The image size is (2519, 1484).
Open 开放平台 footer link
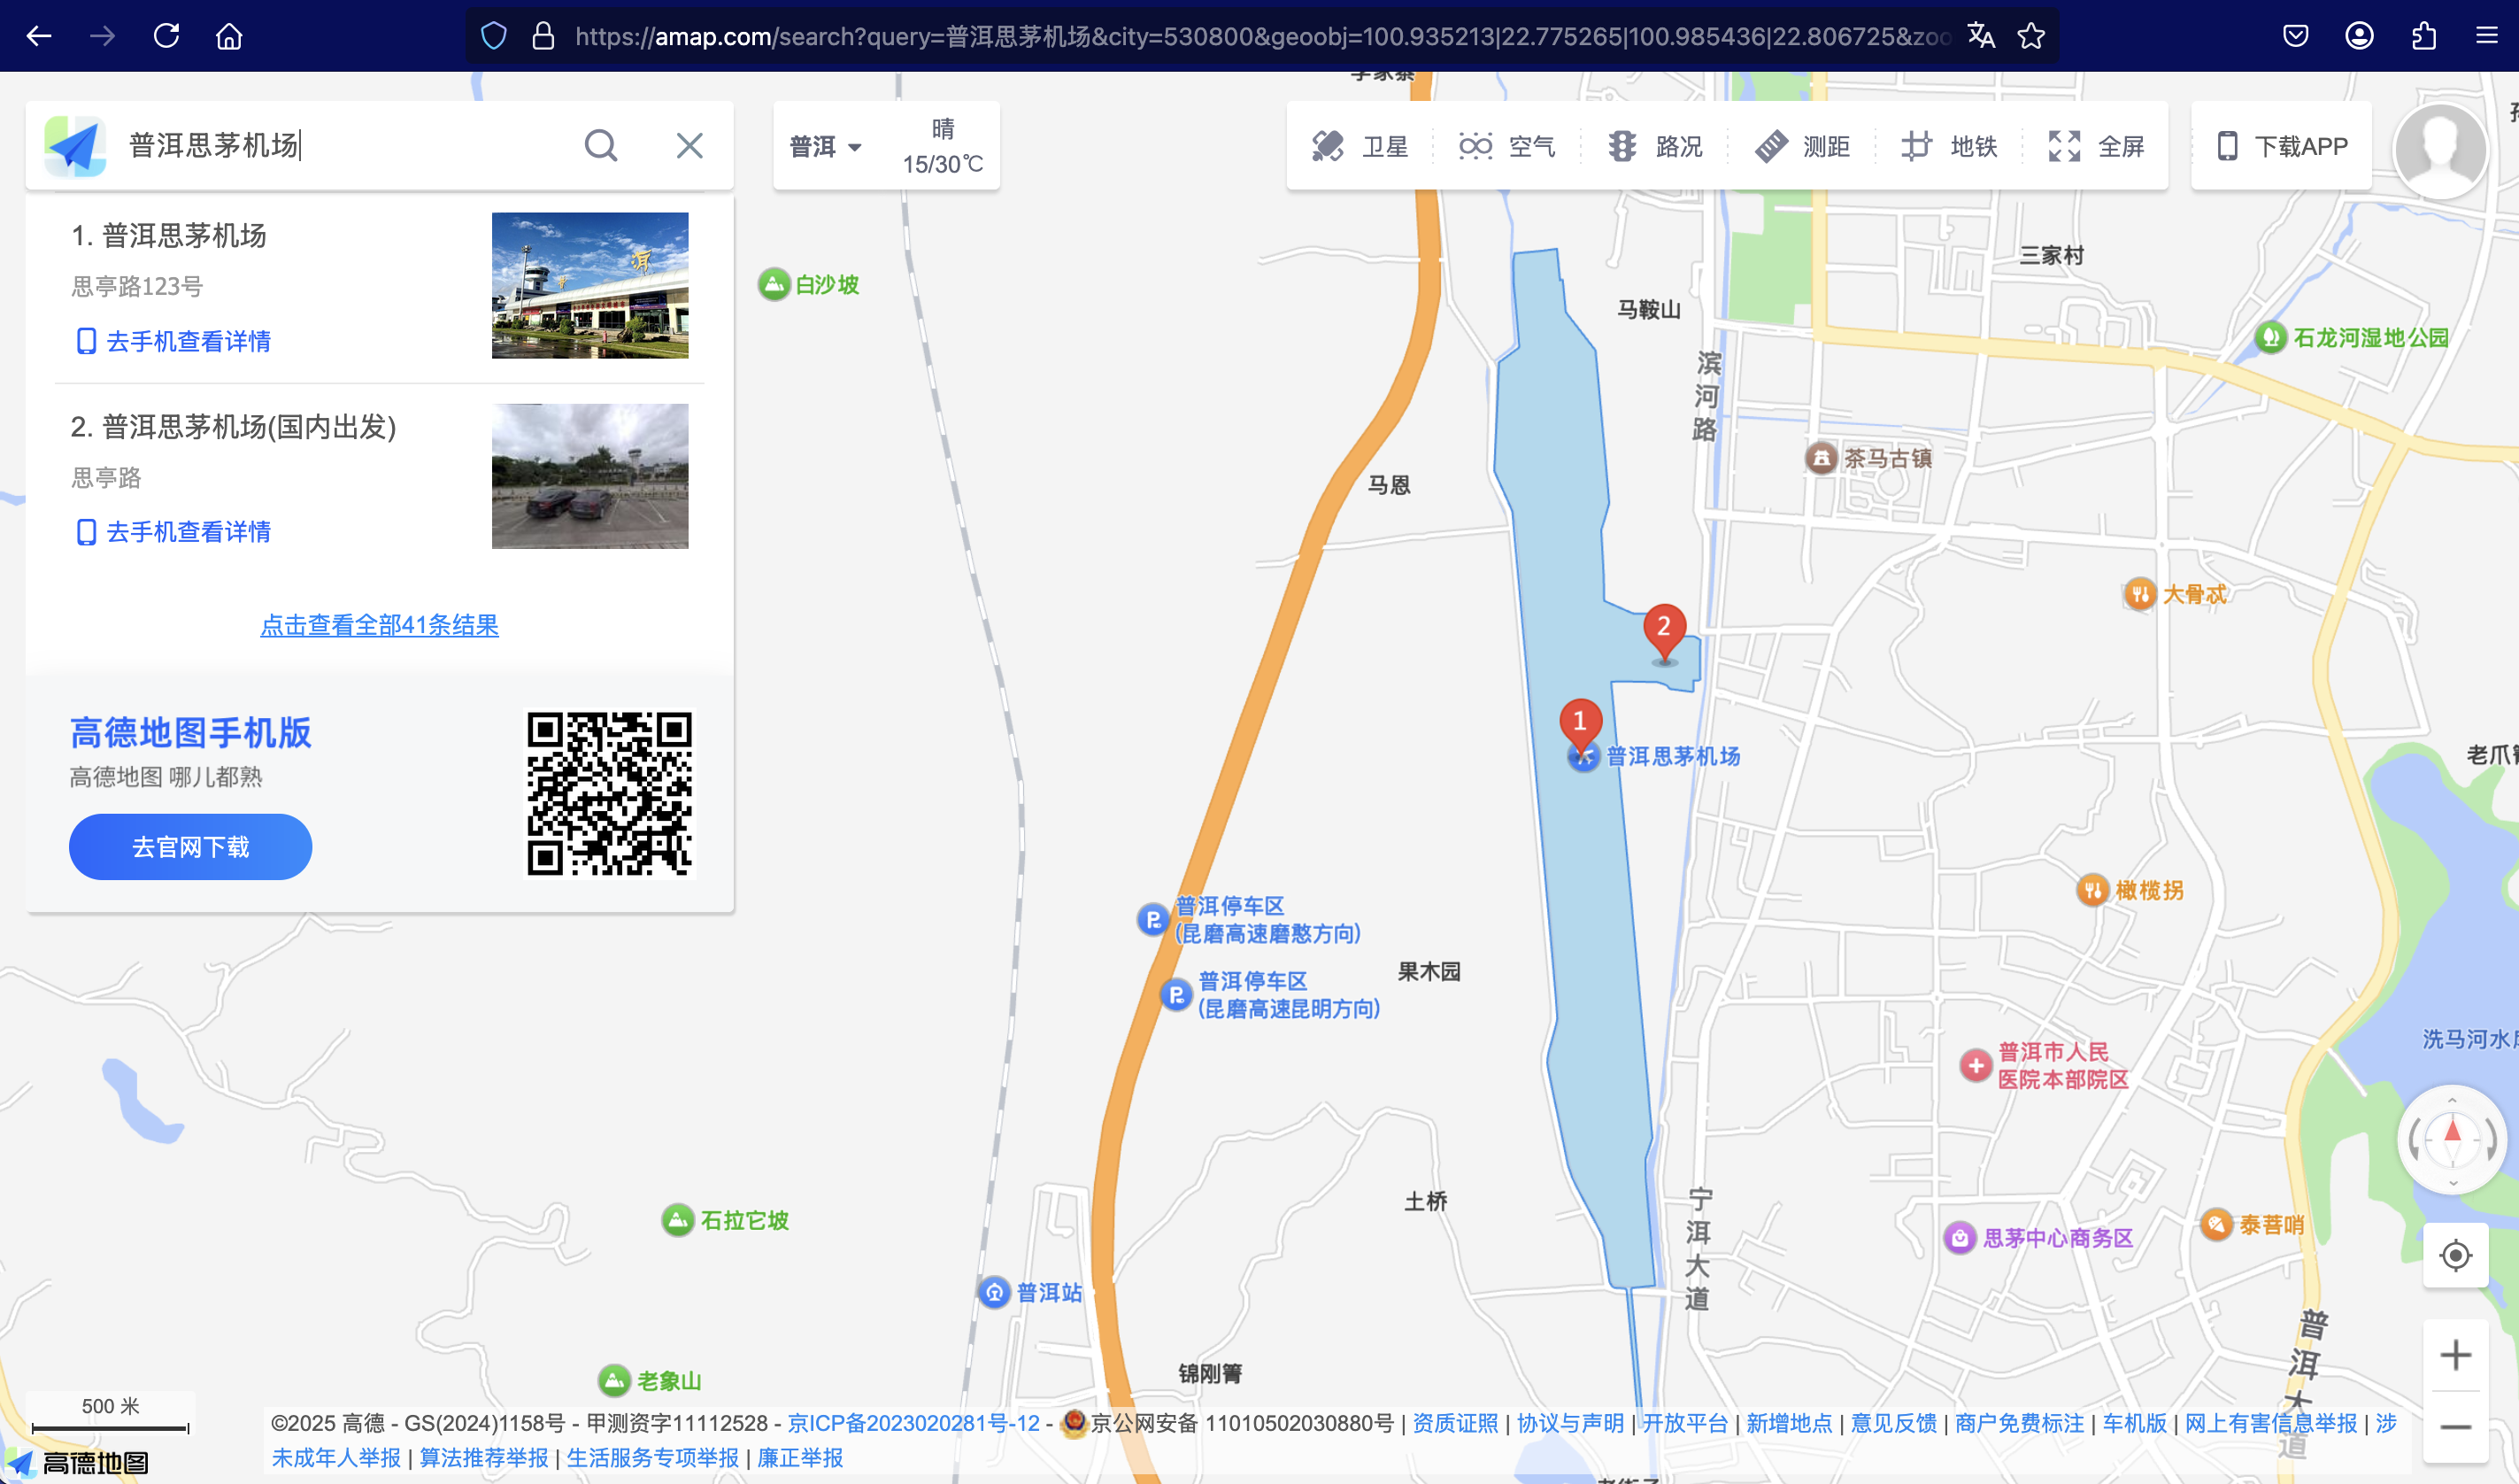tap(1685, 1423)
